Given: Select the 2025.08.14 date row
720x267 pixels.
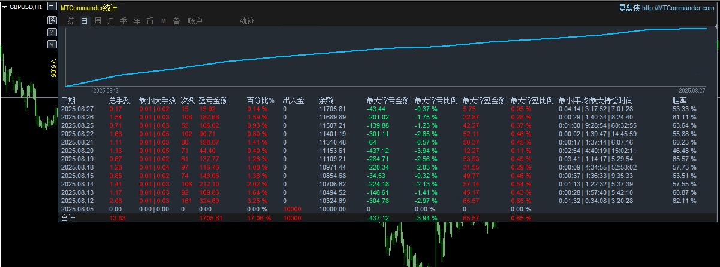Looking at the screenshot, I should [77, 185].
